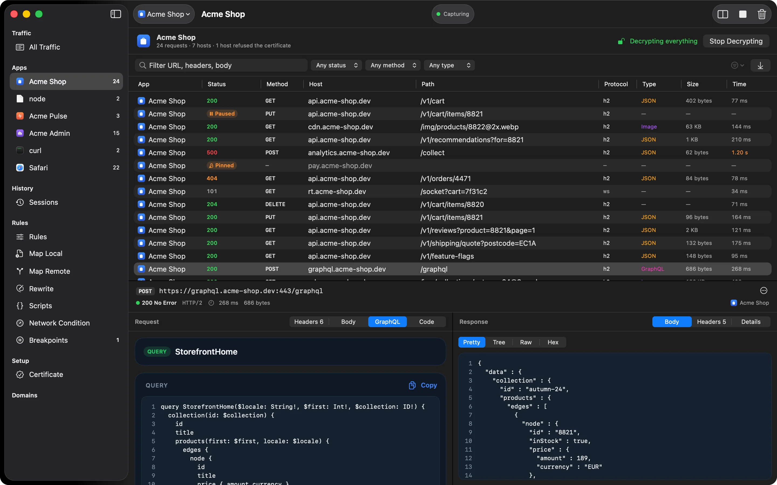777x485 pixels.
Task: Open All Traffic in the sidebar
Action: coord(66,47)
